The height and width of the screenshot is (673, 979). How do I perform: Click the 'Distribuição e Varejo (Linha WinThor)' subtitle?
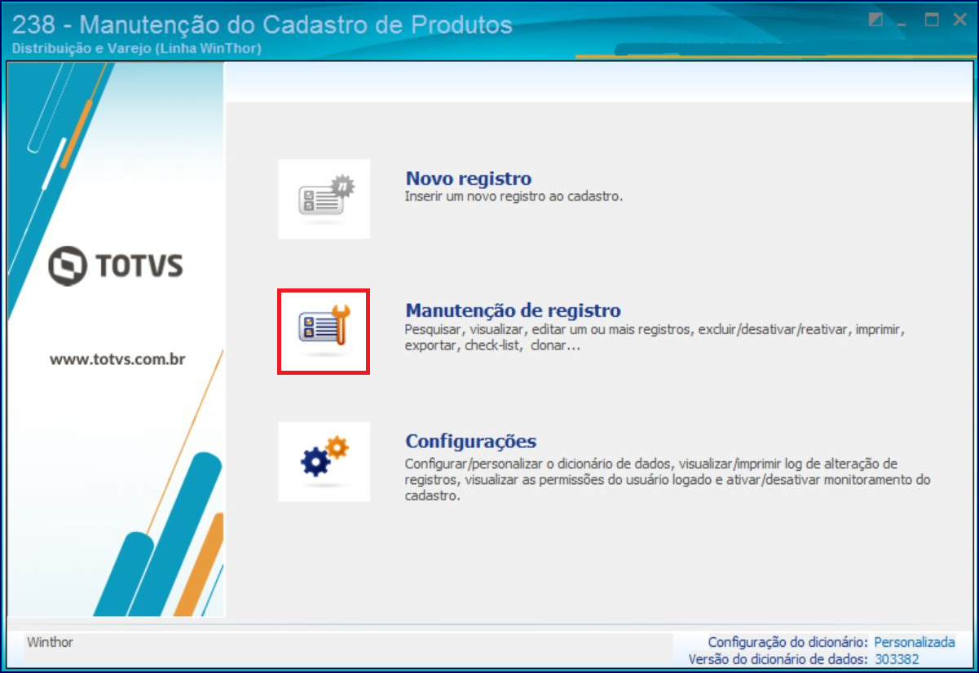tap(136, 49)
